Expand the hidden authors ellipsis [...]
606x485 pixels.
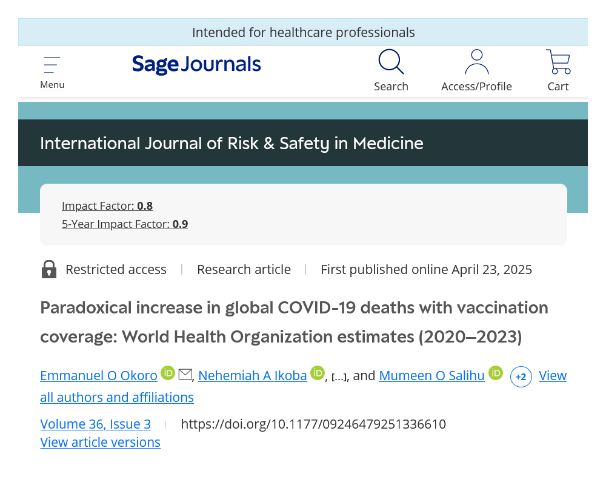[x=339, y=376]
